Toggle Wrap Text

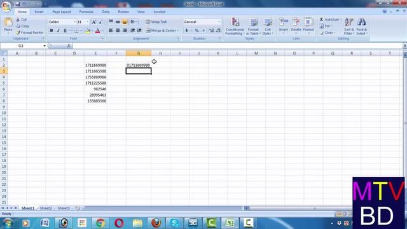[x=156, y=22]
